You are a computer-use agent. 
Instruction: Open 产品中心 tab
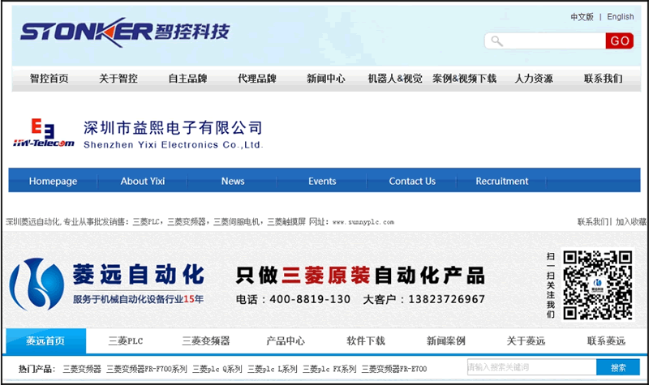[286, 341]
